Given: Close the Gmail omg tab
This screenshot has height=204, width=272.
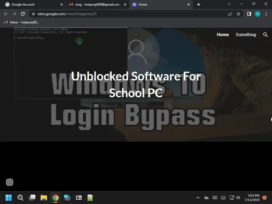Looking at the screenshot, I should click(x=125, y=5).
